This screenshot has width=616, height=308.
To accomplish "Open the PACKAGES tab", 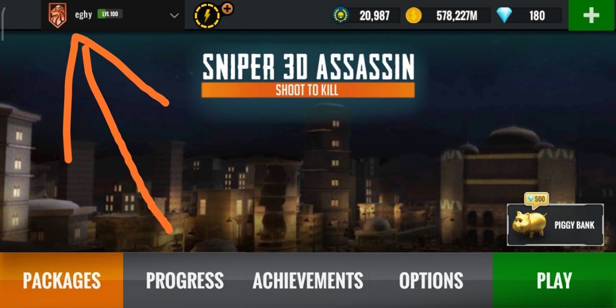I will 62,281.
